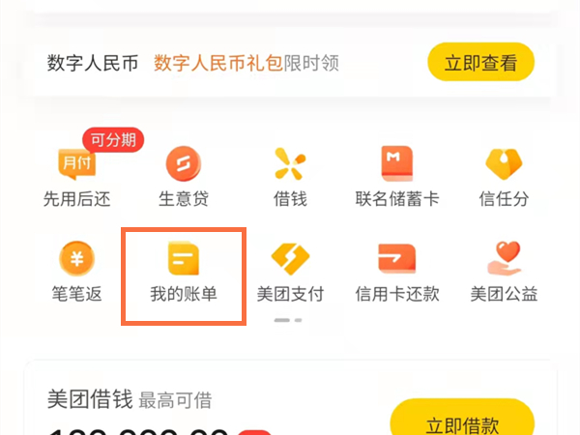Open the 美团支付 payment icon
Screen dimensions: 580x435
click(x=290, y=259)
